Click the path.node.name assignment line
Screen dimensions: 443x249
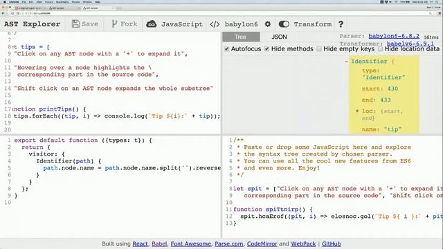click(x=132, y=167)
